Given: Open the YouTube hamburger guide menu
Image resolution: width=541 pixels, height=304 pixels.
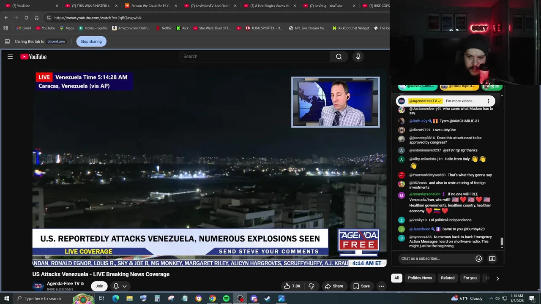Looking at the screenshot, I should [10, 57].
